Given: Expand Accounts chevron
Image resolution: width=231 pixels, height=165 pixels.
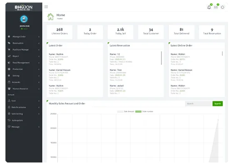Looking at the screenshot, I should click(39, 82).
